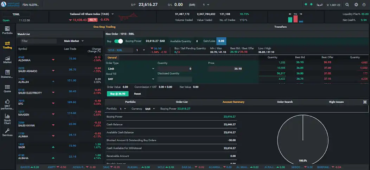Open the Stock Chart sidebar icon

point(7,119)
